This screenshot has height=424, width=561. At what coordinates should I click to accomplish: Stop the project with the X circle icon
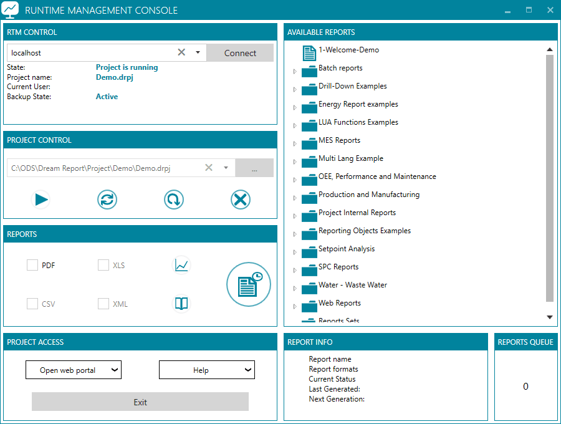[x=241, y=200]
